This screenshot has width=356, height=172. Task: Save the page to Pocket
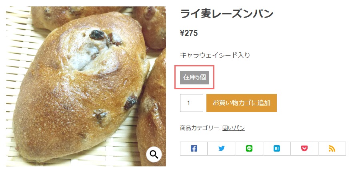pos(304,149)
